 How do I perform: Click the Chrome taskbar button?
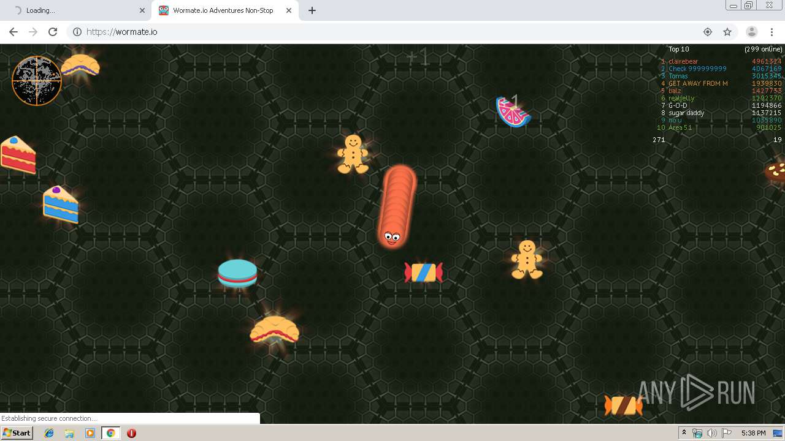pyautogui.click(x=110, y=433)
